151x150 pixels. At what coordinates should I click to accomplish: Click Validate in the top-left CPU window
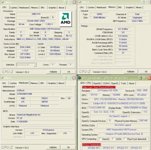pos(53,72)
